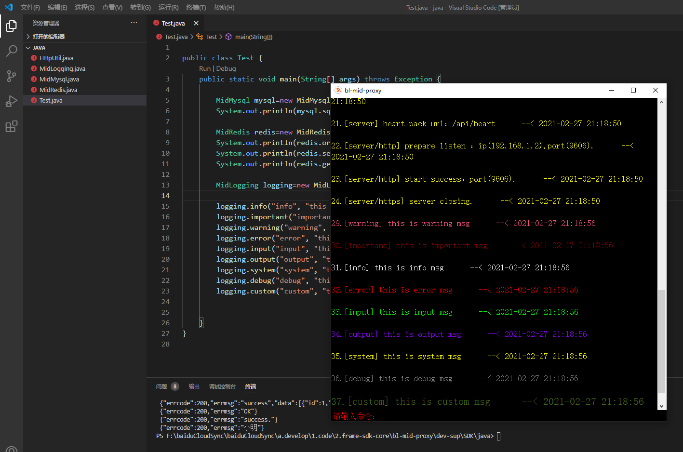Image resolution: width=683 pixels, height=452 pixels.
Task: Select the Explorer icon in the activity bar
Action: tap(11, 26)
